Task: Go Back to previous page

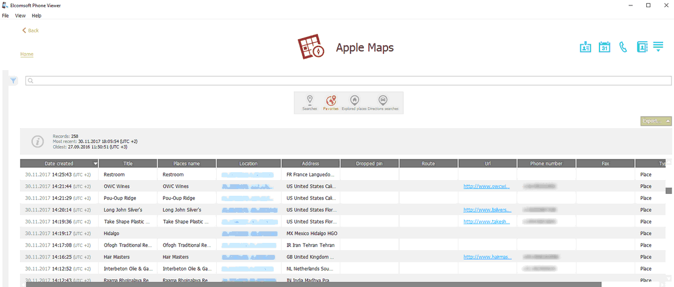Action: pos(30,30)
